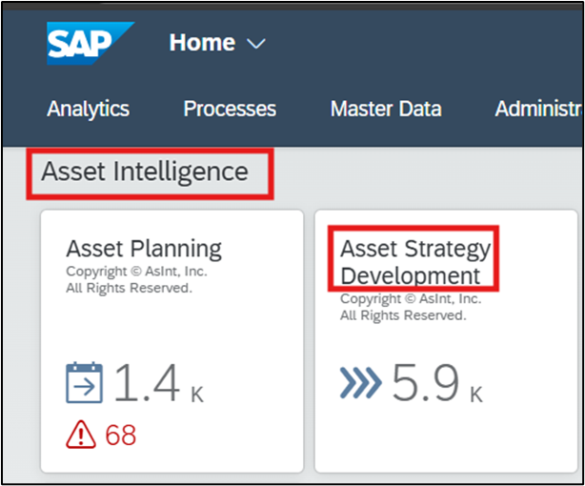Viewport: 585px width, 486px height.
Task: Click the 5.9 K strategy count
Action: click(426, 383)
